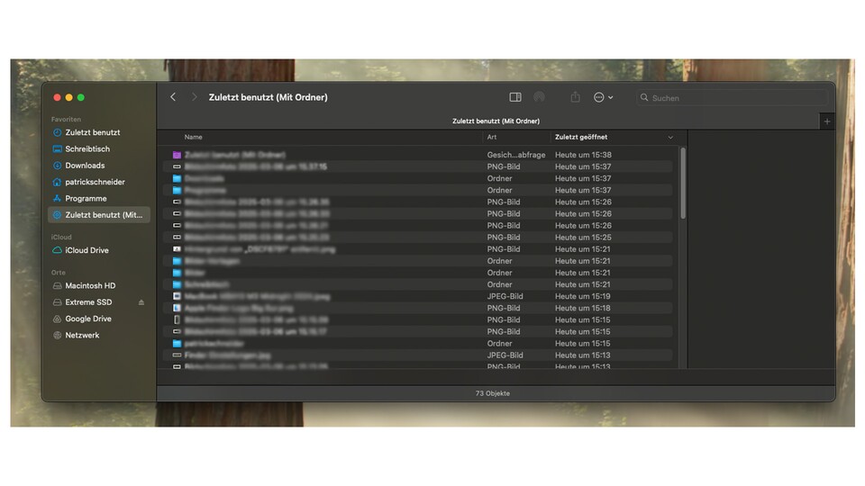Sort by the Art column header
865x486 pixels.
pos(492,137)
